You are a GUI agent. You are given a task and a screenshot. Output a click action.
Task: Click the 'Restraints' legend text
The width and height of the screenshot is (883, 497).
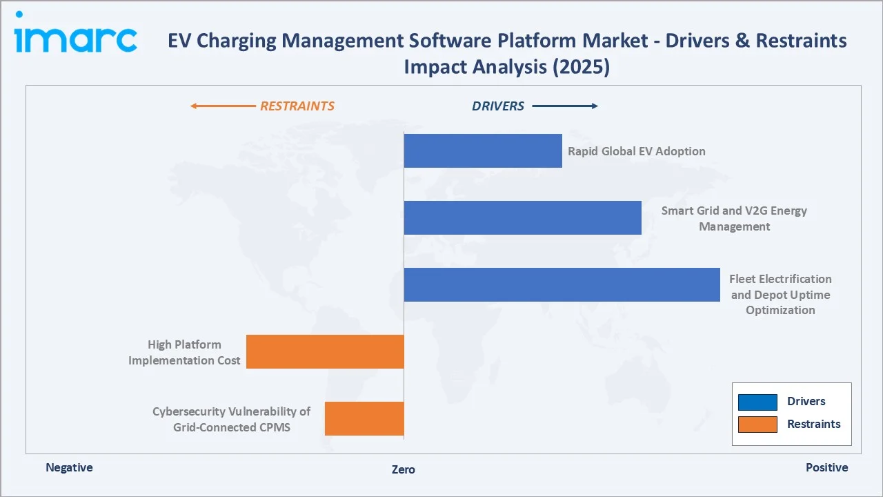pyautogui.click(x=814, y=424)
